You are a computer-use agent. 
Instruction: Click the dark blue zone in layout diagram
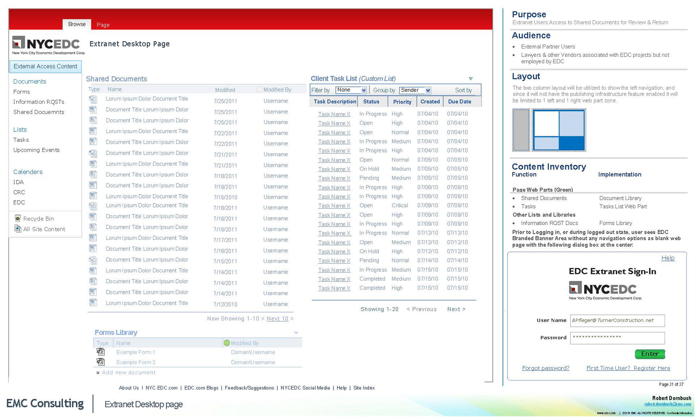pyautogui.click(x=572, y=143)
